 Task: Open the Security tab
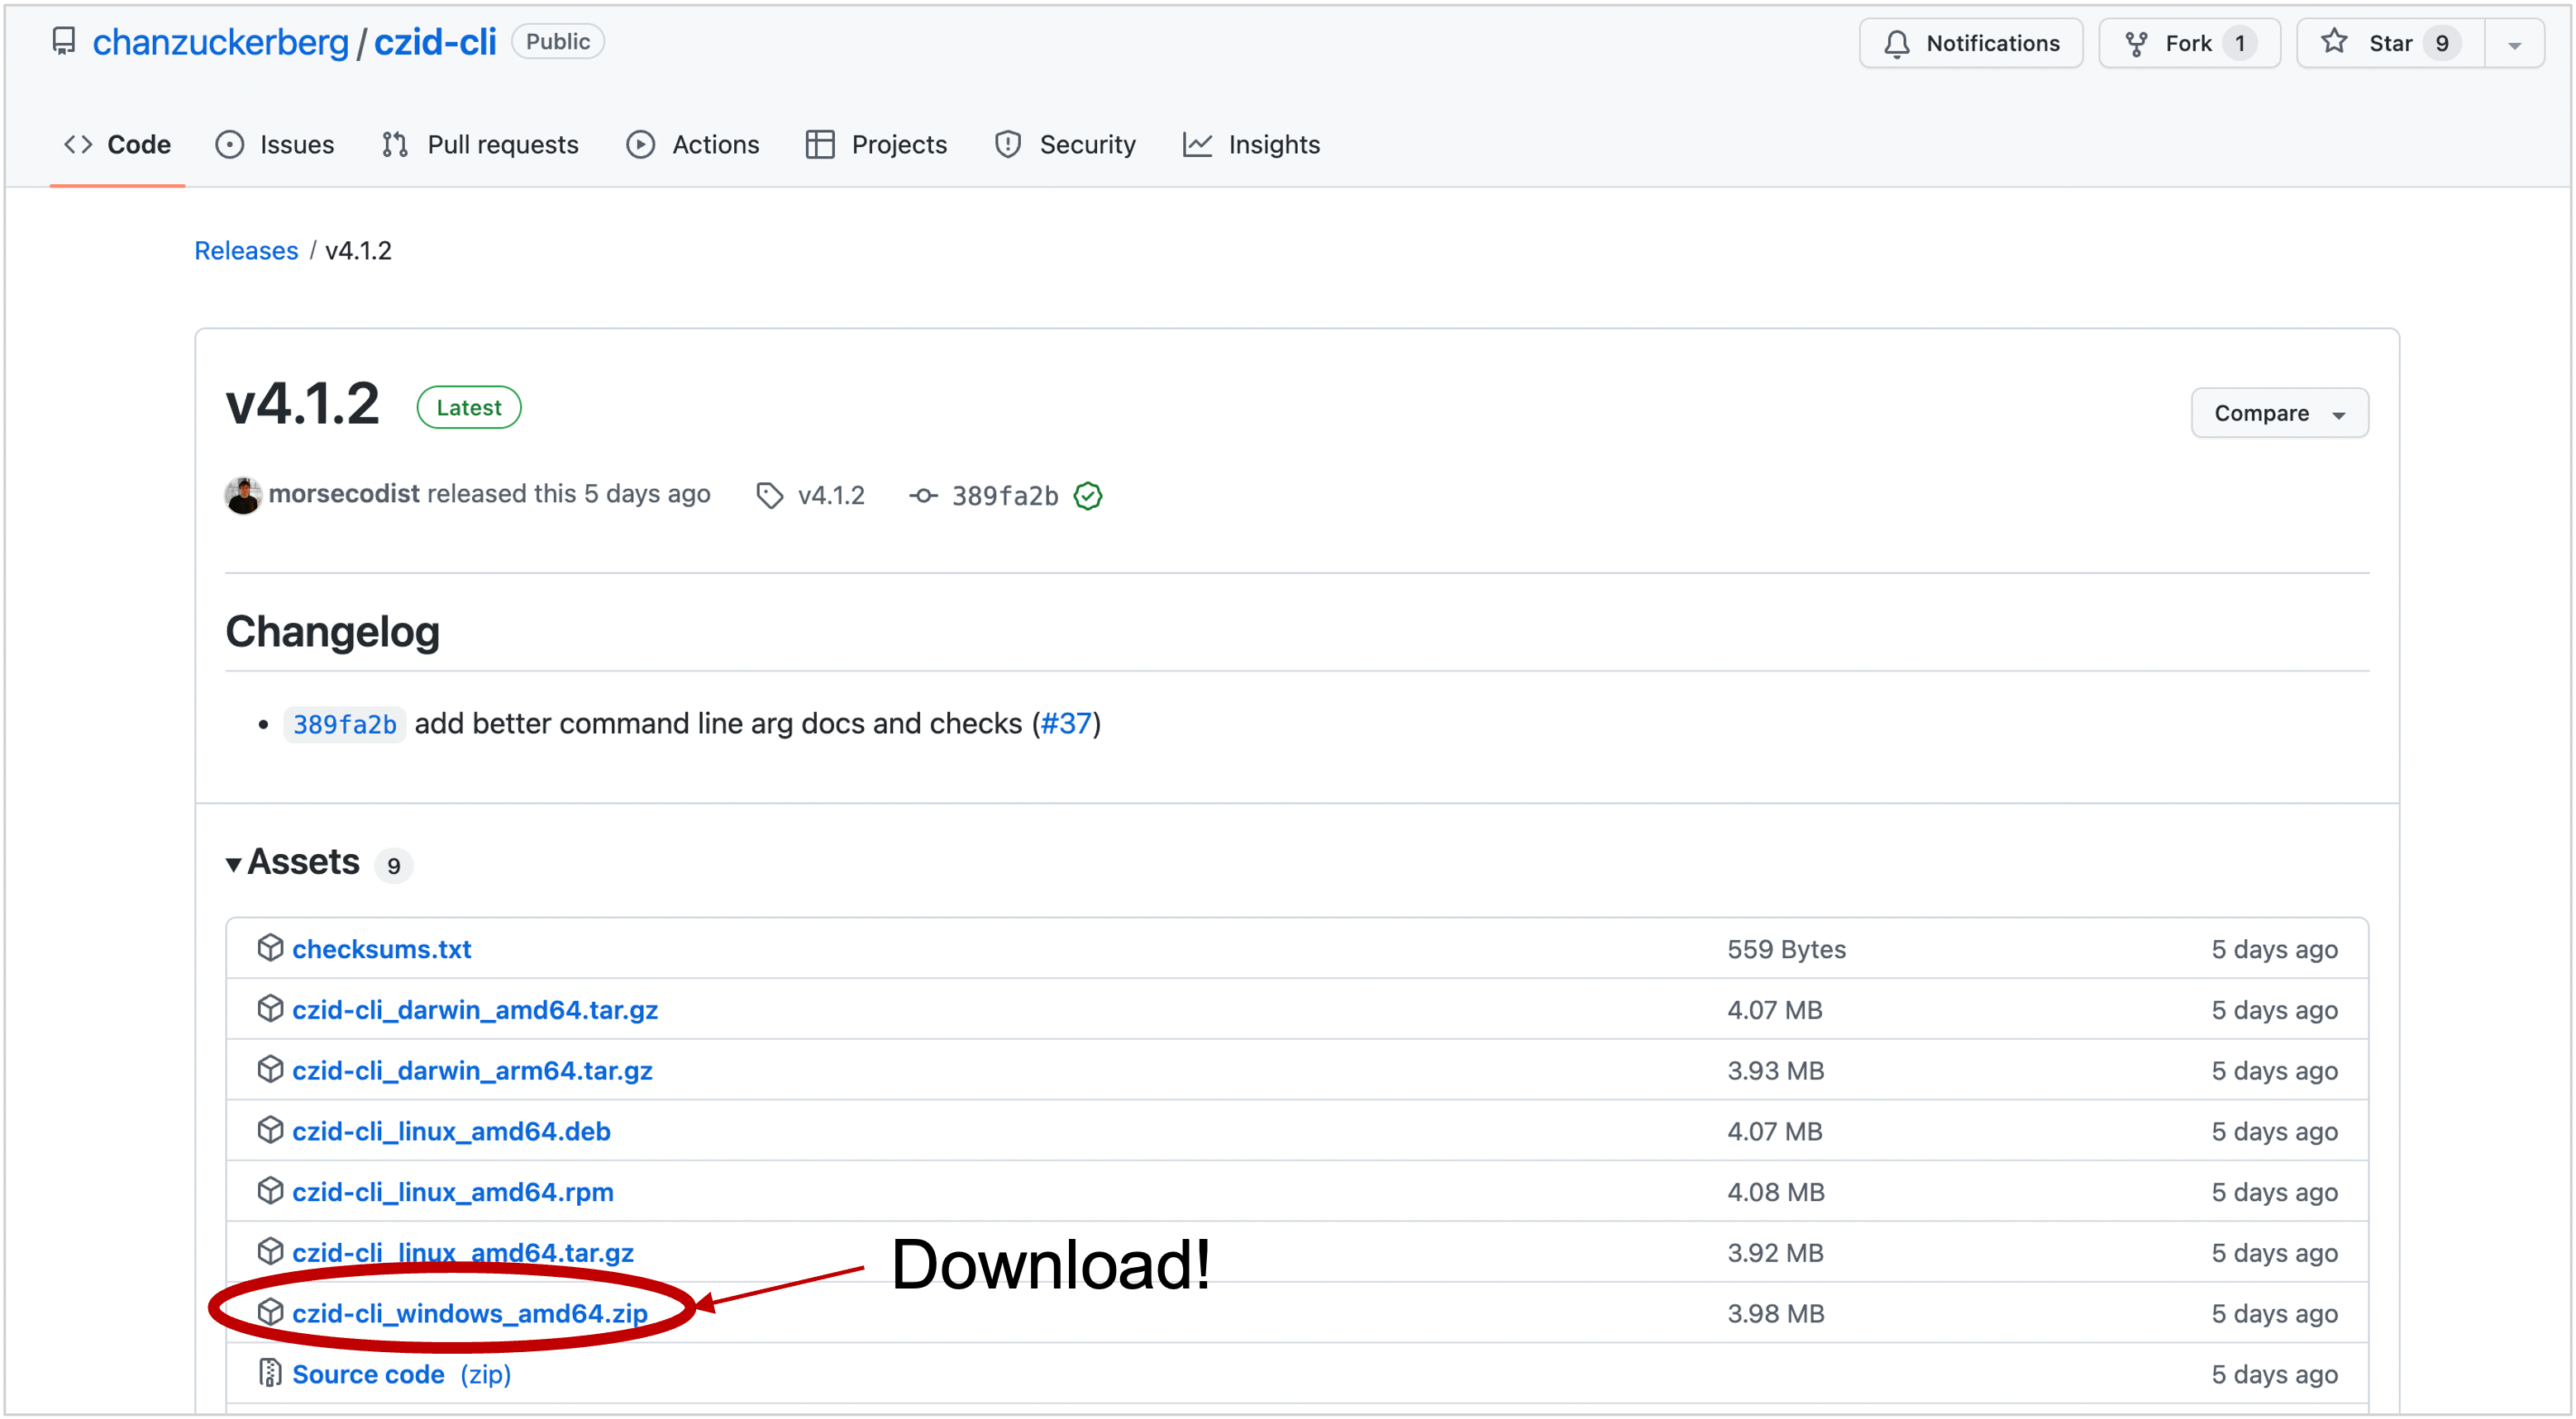click(1065, 145)
